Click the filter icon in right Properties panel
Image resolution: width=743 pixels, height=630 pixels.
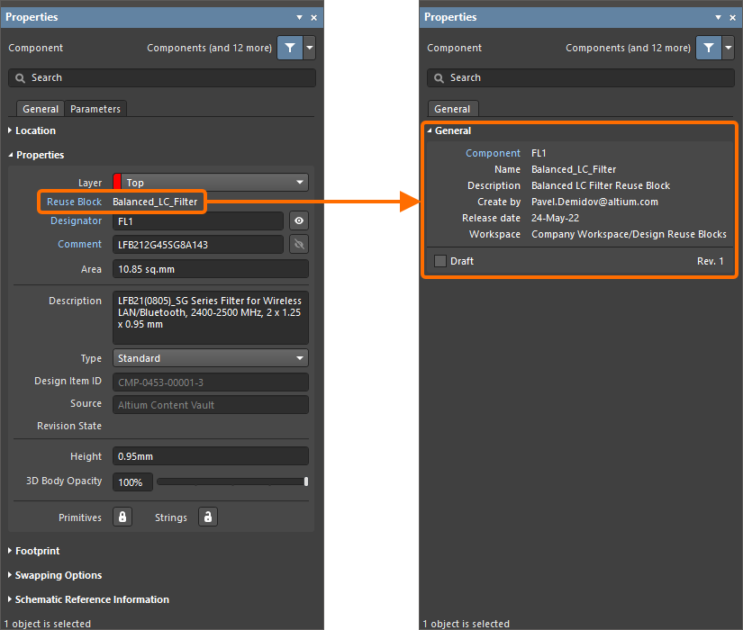point(709,48)
